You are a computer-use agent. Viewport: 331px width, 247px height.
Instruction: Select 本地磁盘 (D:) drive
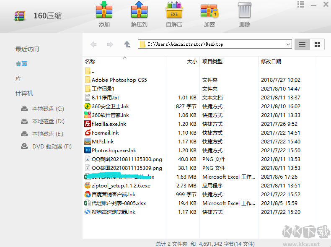43,121
